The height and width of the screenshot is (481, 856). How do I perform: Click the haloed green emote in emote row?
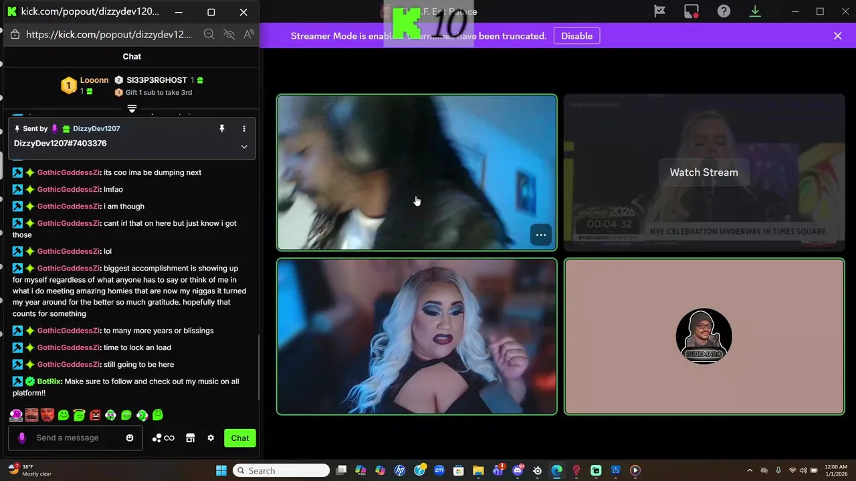pyautogui.click(x=79, y=415)
